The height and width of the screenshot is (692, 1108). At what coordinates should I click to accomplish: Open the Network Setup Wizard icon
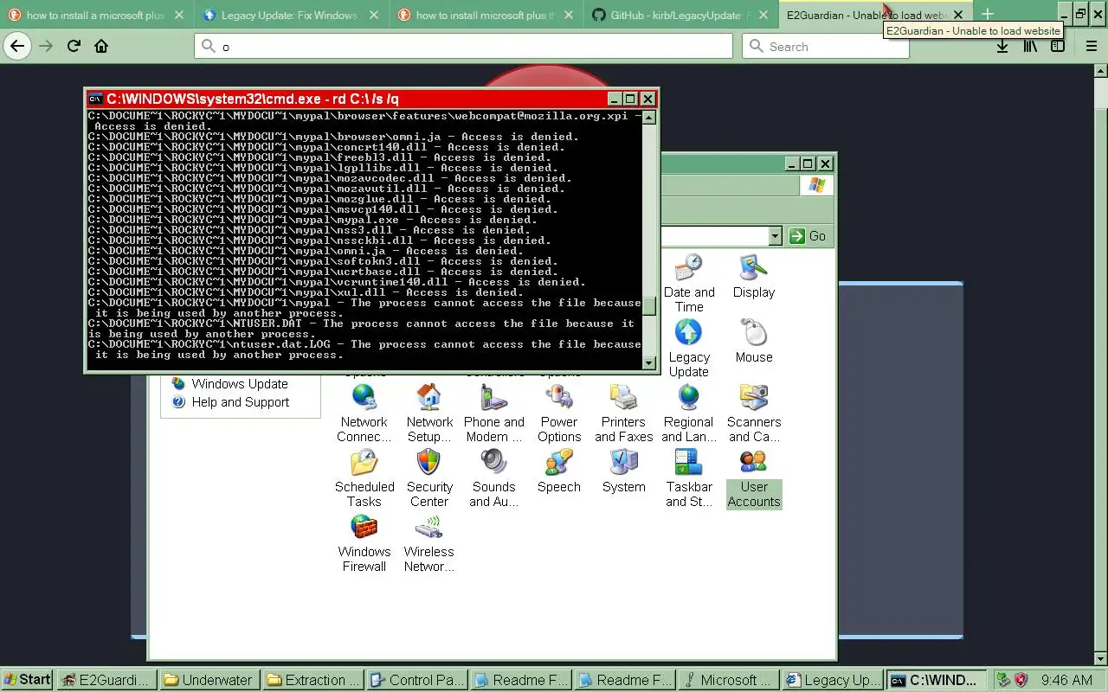click(x=429, y=413)
